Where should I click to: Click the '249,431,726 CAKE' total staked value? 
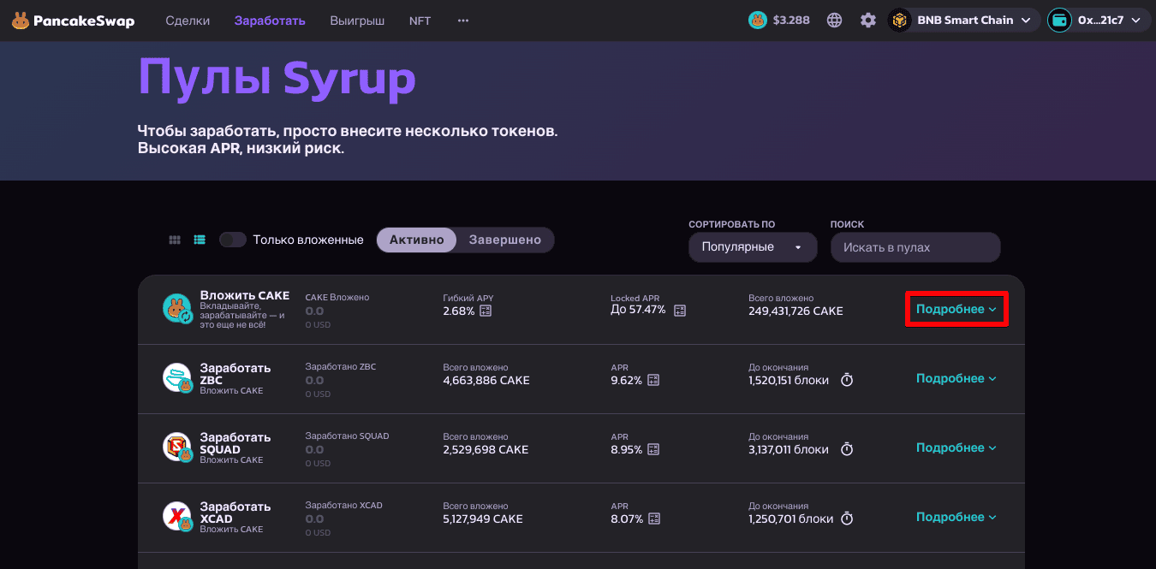click(795, 311)
